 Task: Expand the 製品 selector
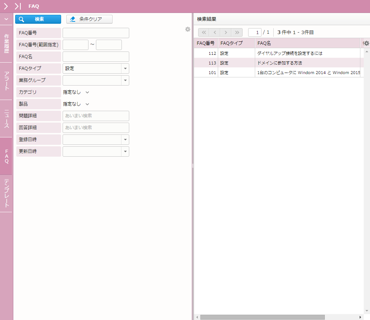pos(87,104)
